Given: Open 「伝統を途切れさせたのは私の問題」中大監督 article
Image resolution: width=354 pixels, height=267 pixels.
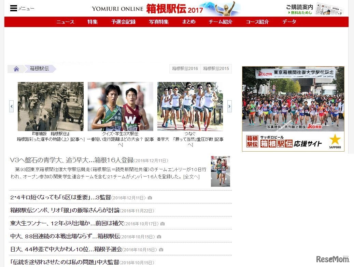Looking at the screenshot, I should click(65, 262).
